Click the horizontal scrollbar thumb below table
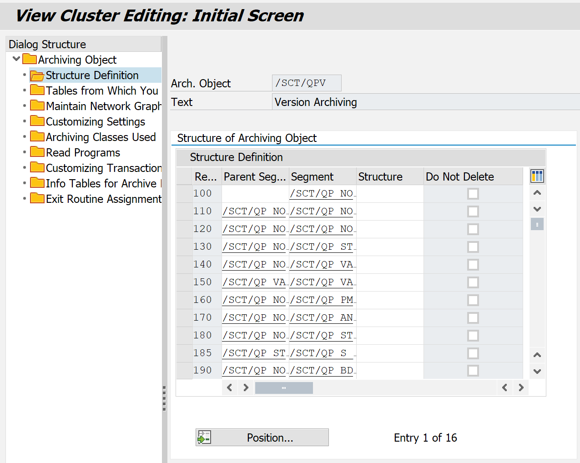 click(x=284, y=388)
